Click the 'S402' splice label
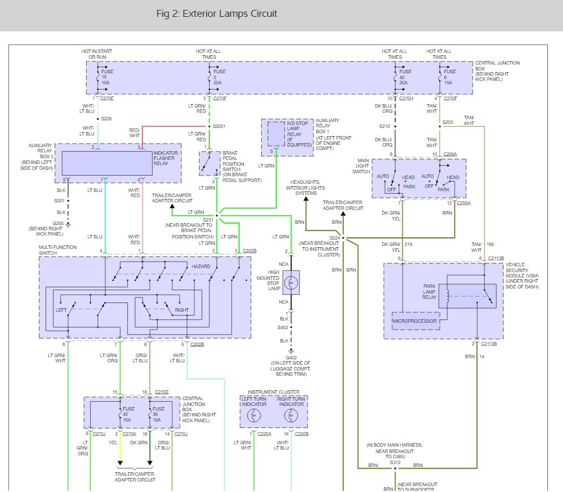Screen dimensions: 563x492 (283, 327)
